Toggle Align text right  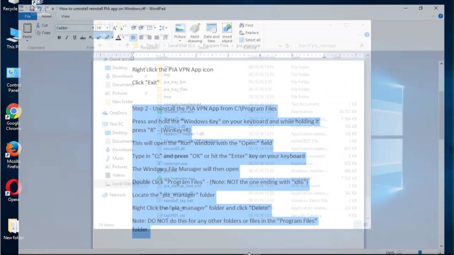tap(149, 38)
